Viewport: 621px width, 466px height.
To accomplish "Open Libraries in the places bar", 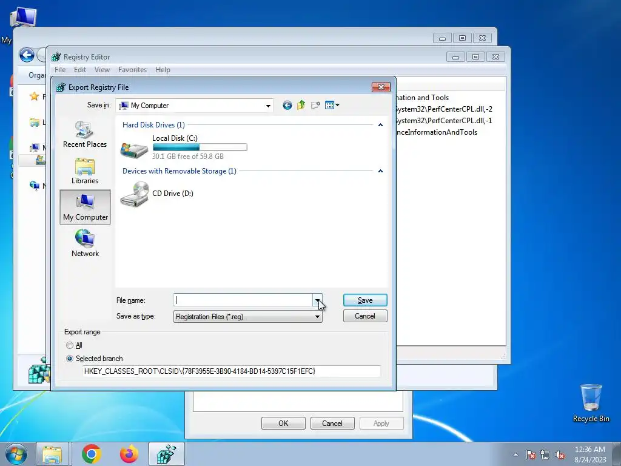I will pos(85,171).
